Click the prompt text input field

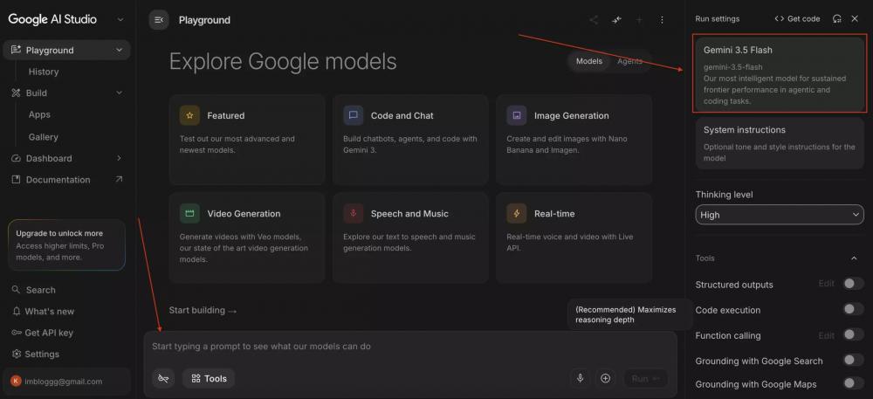pos(409,346)
